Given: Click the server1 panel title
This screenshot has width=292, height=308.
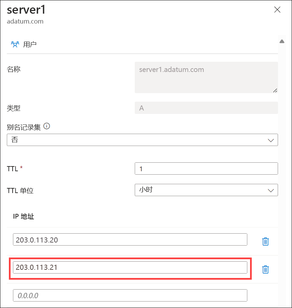Looking at the screenshot, I should [26, 10].
